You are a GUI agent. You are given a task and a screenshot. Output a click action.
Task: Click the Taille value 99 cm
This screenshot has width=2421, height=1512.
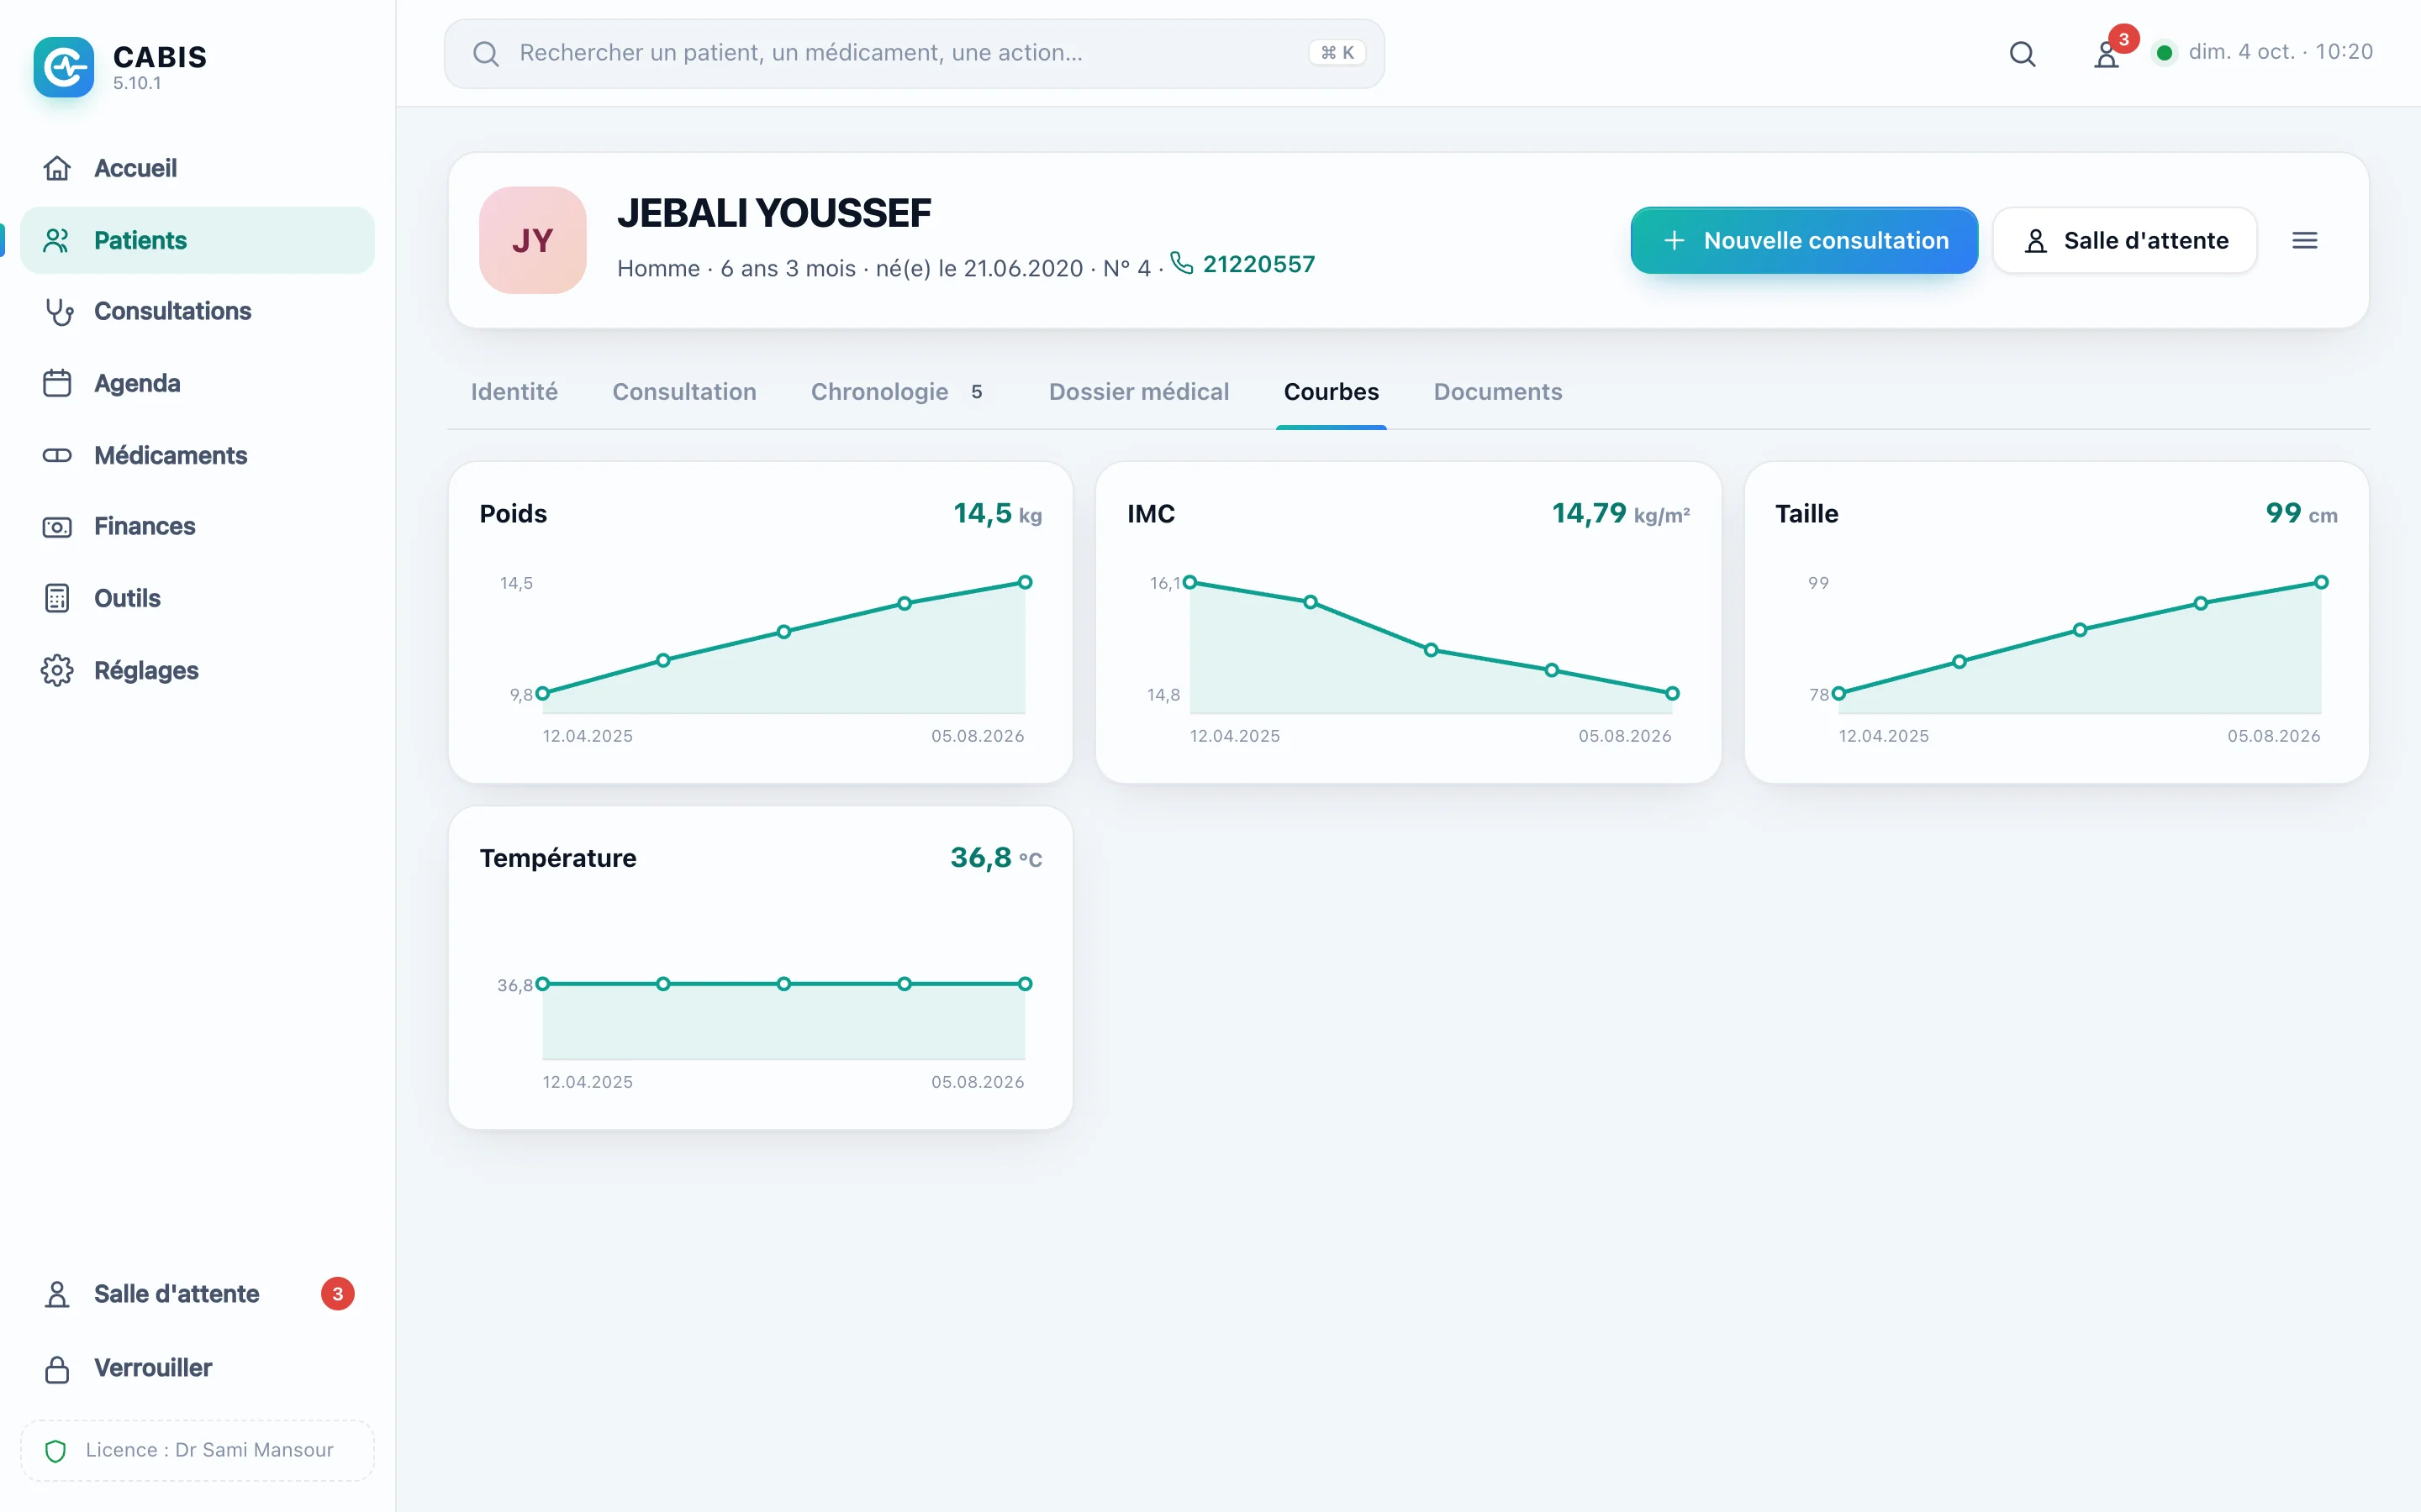coord(2301,514)
